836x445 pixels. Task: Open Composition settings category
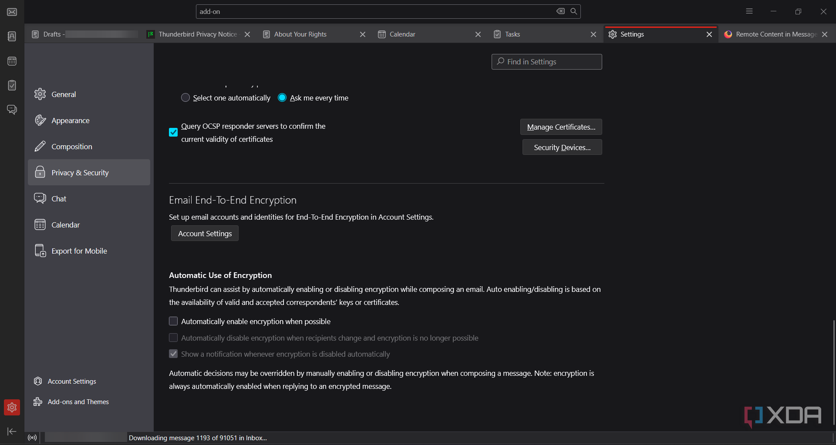(x=89, y=147)
